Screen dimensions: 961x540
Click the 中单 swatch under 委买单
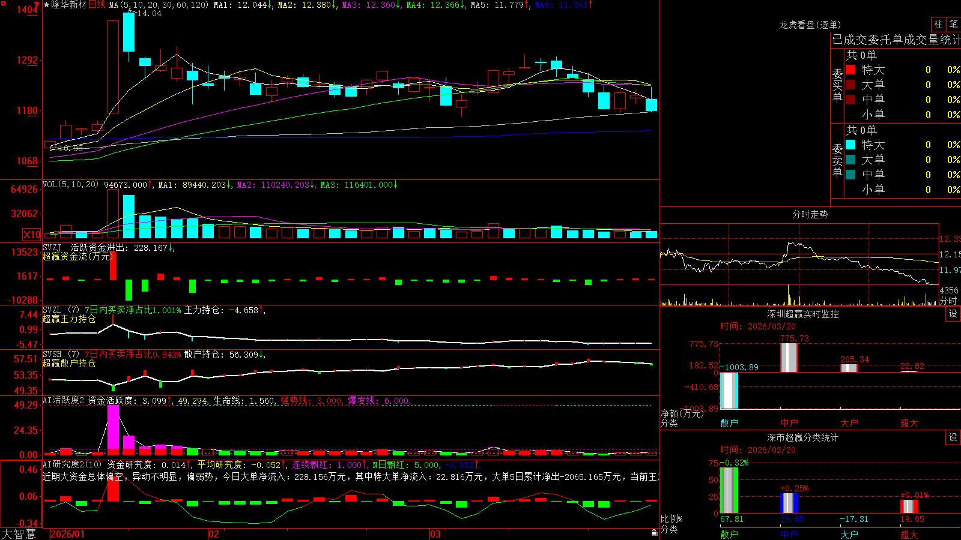[x=850, y=100]
